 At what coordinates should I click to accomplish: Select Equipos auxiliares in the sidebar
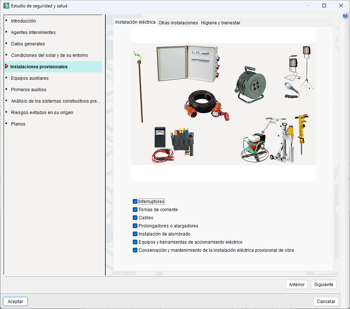click(x=30, y=78)
